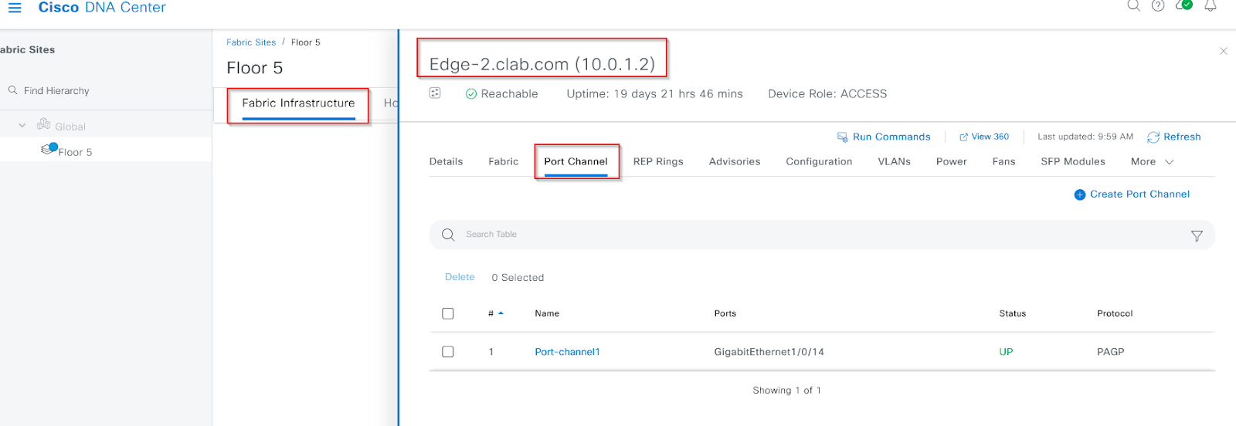The image size is (1236, 426).
Task: Focus the Search Table field
Action: coord(822,235)
